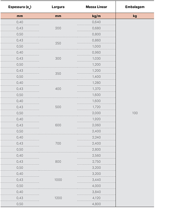
Task: Select linear mass value 3,440
Action: (96, 180)
